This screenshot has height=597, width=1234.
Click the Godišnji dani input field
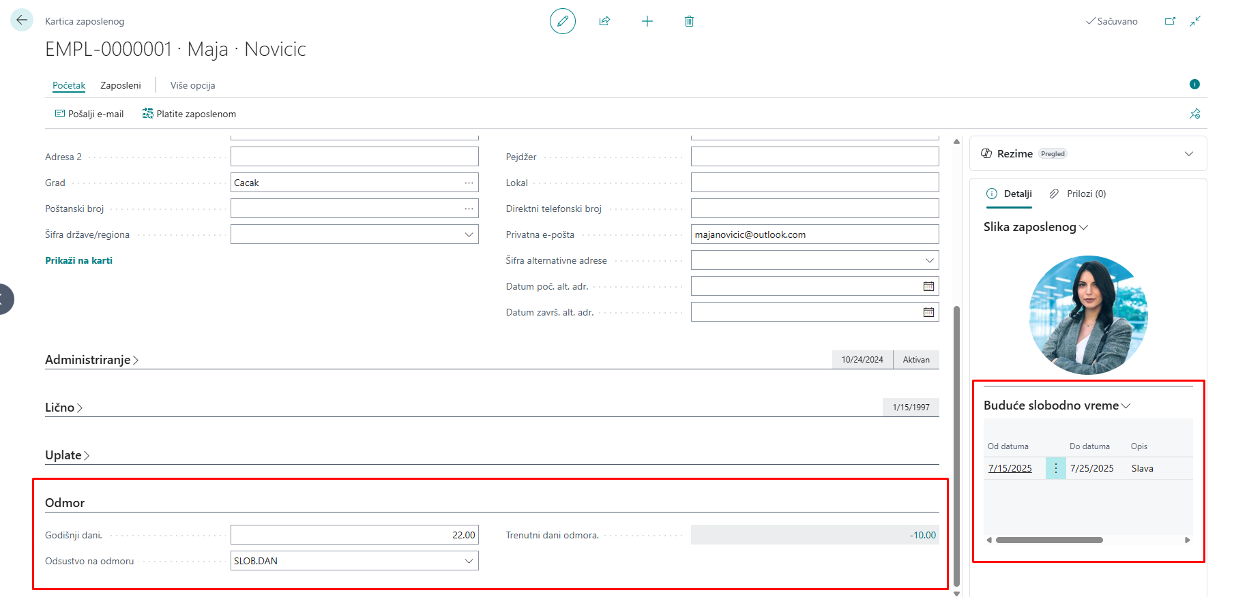(x=354, y=535)
